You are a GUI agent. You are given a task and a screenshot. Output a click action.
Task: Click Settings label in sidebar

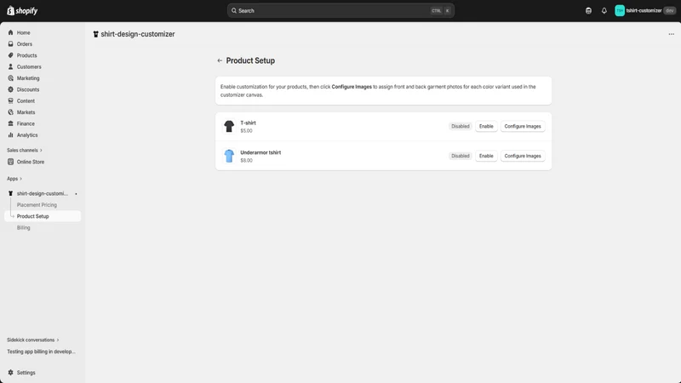click(26, 373)
